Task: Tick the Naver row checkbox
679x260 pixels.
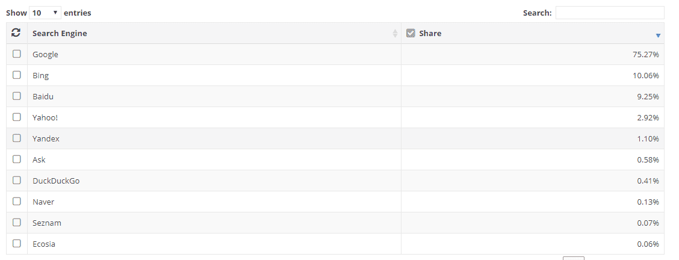Action: click(16, 202)
